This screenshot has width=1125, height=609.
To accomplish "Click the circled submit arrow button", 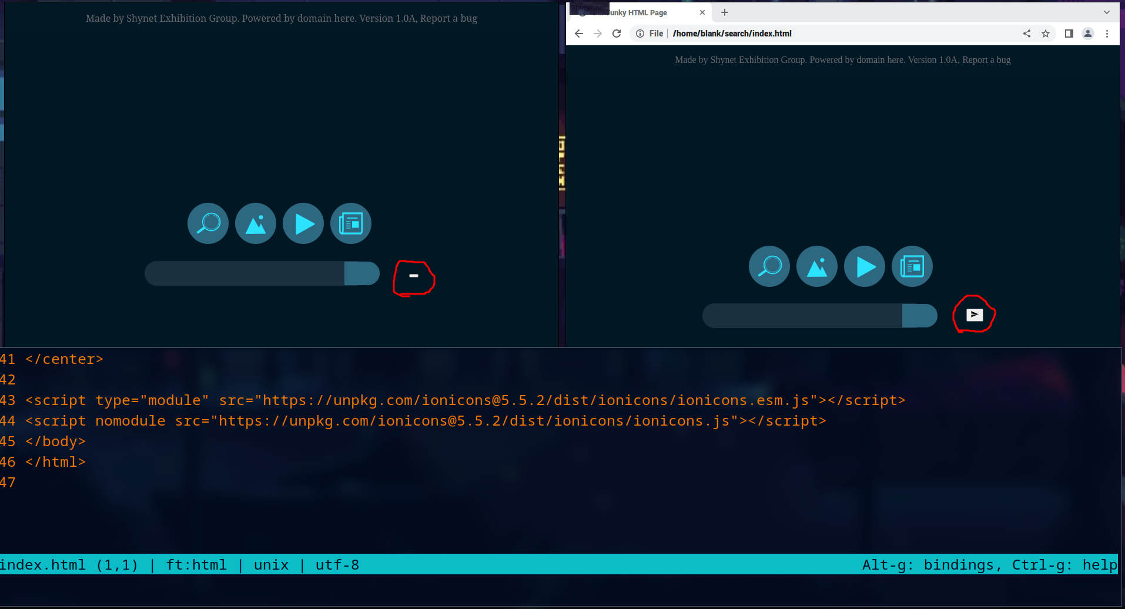I will pos(974,315).
